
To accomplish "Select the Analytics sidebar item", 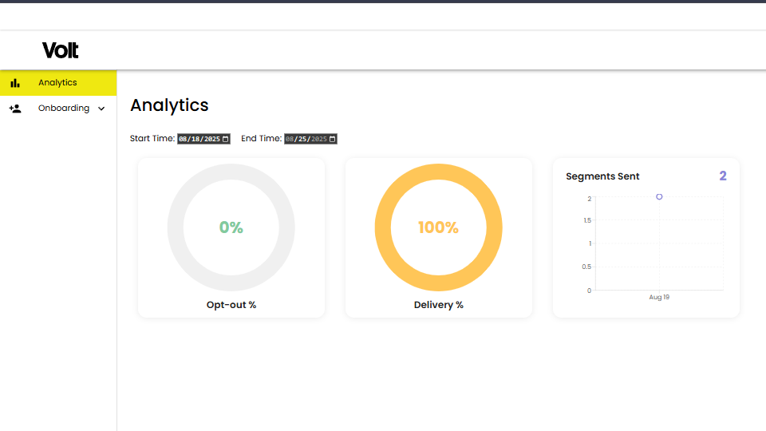I will (57, 83).
